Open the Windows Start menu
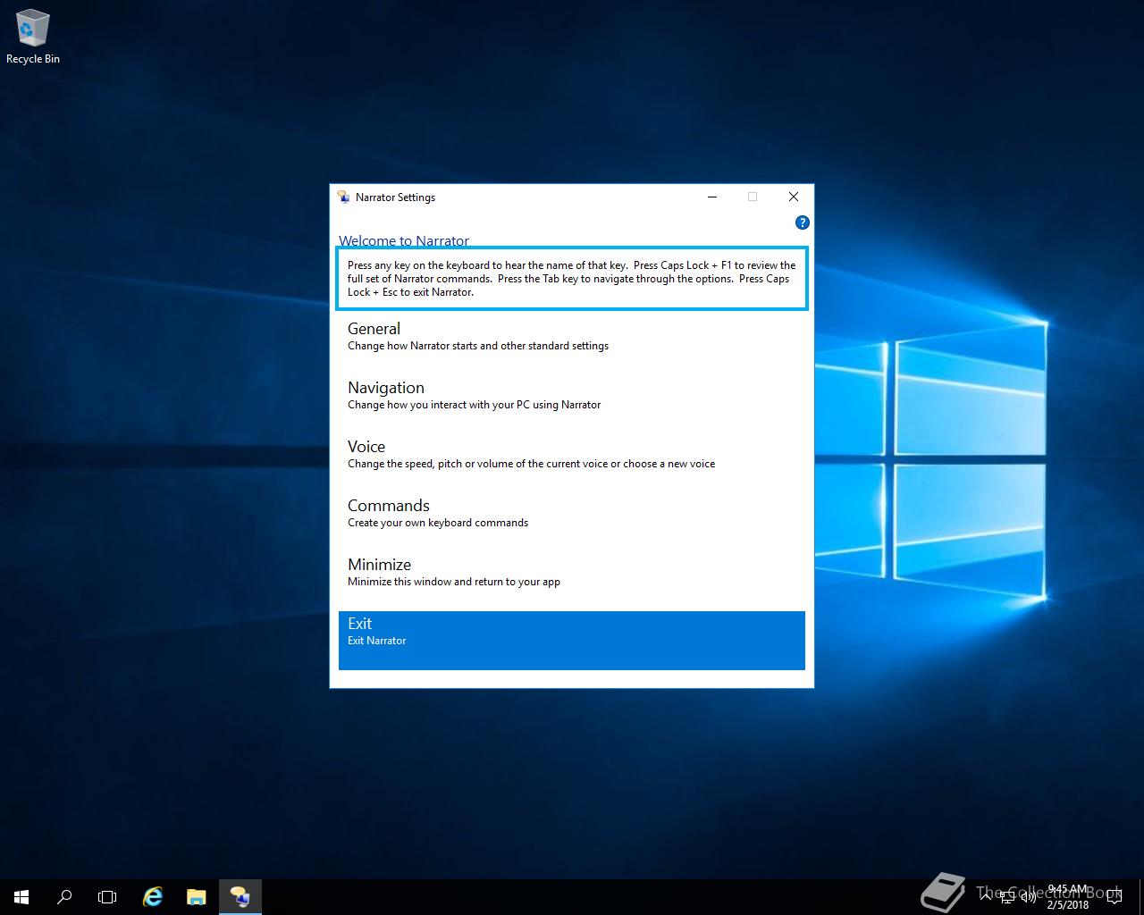Screen dimensions: 1144x915 (21, 897)
